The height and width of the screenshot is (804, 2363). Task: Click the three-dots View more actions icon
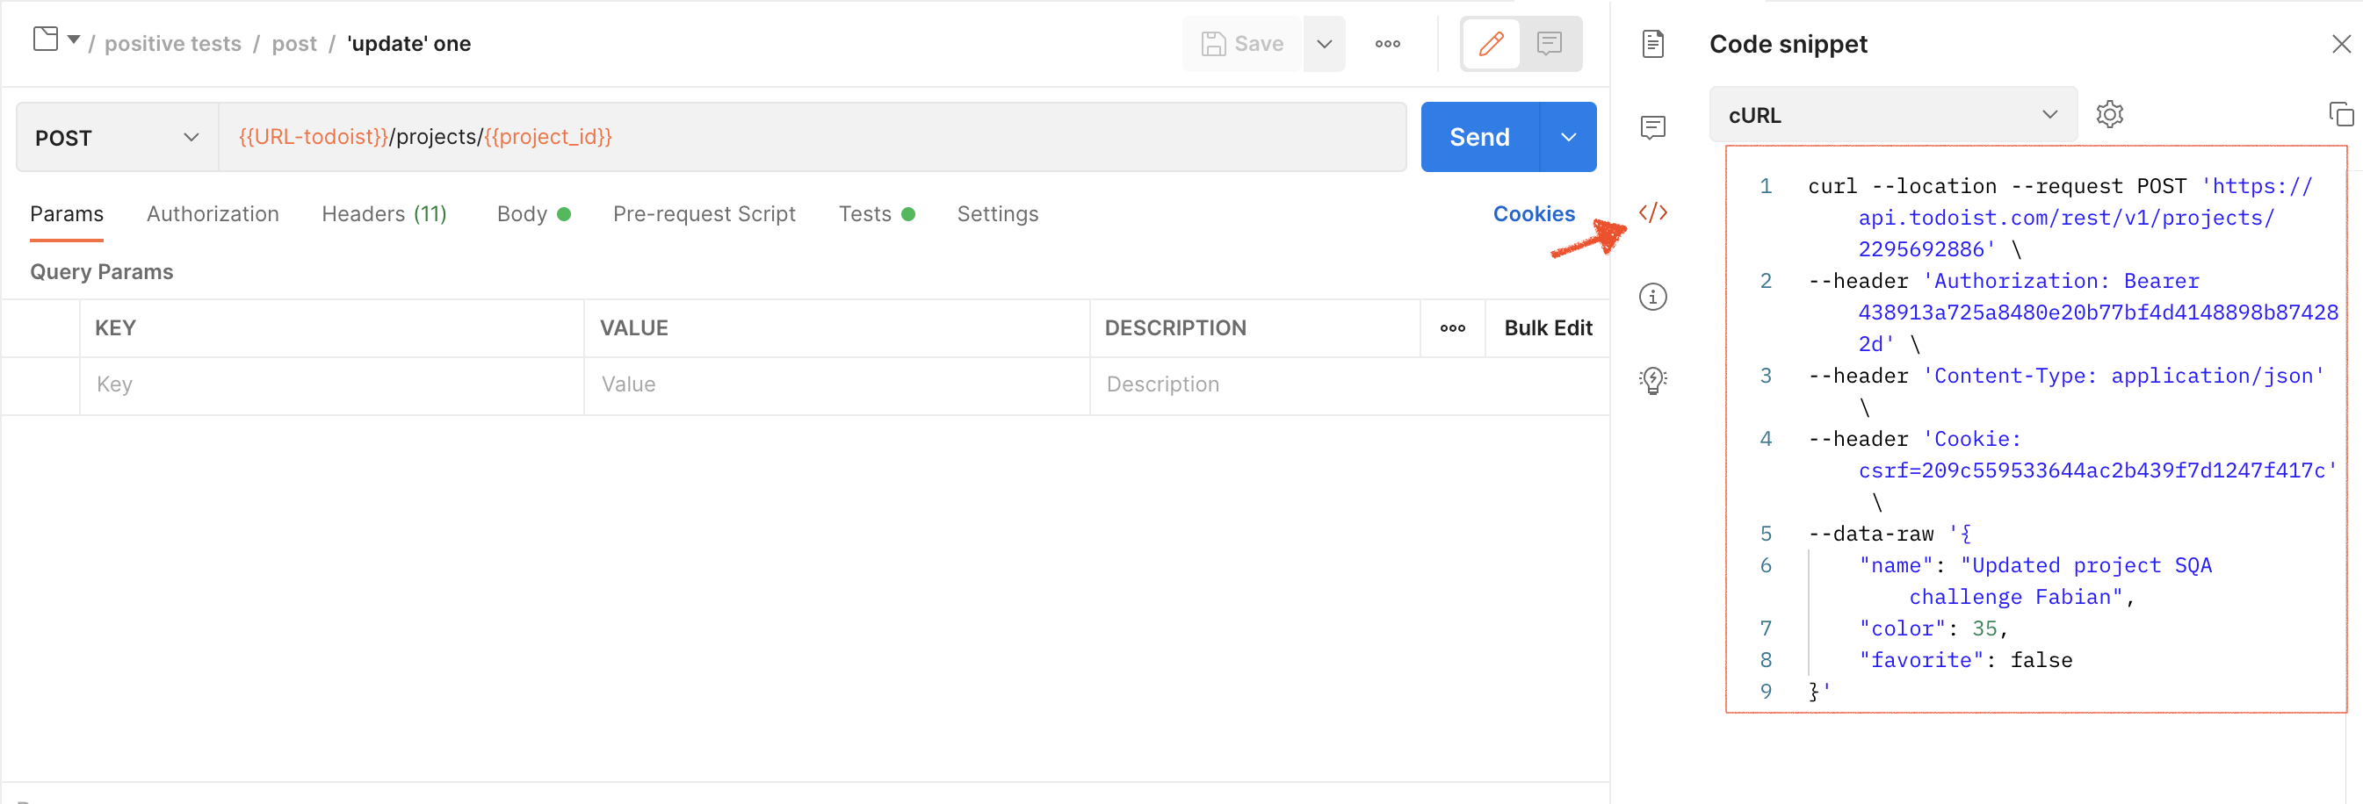(x=1387, y=44)
